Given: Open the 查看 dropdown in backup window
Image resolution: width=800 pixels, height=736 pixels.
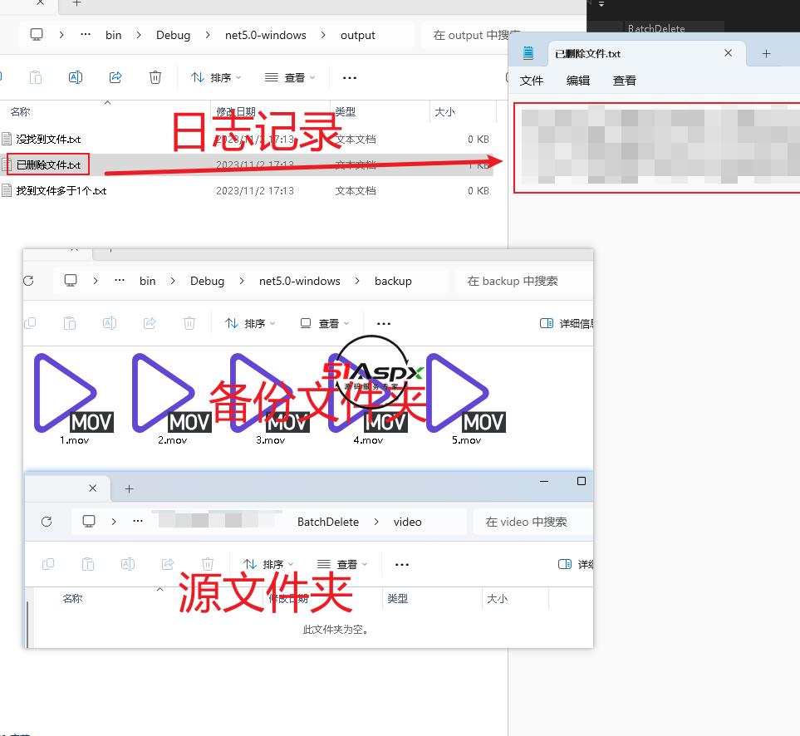Looking at the screenshot, I should coord(324,323).
